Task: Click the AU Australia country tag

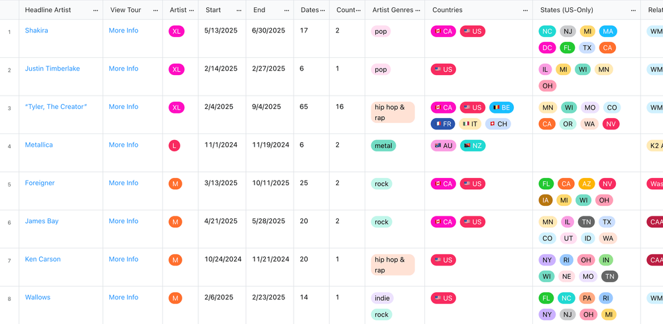Action: [x=443, y=145]
